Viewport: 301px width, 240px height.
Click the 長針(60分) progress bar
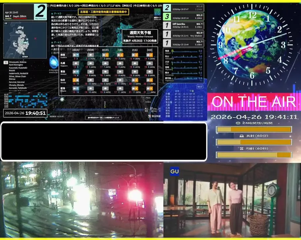[254, 142]
